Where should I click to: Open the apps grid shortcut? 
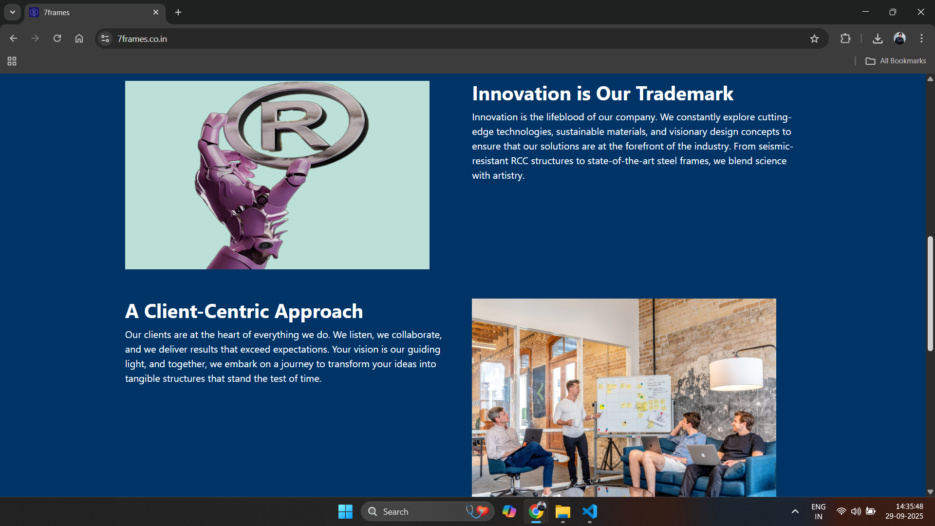pyautogui.click(x=12, y=61)
